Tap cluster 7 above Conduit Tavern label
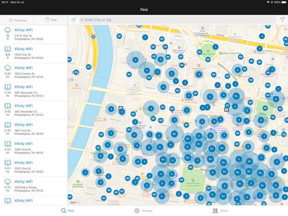 tap(210, 97)
